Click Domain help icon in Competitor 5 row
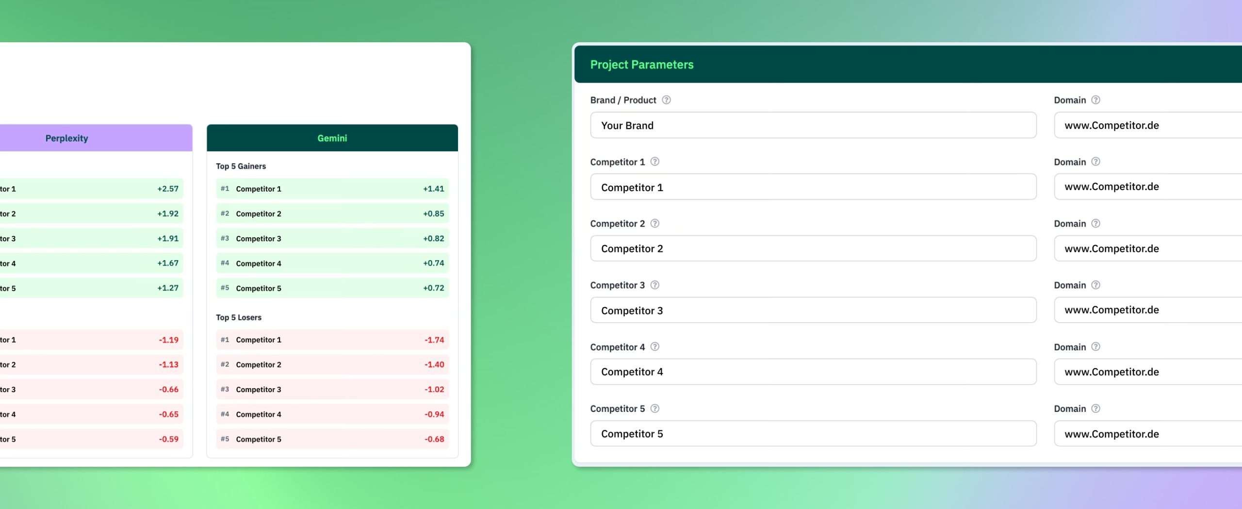Screen dimensions: 1242x509 click(1095, 409)
